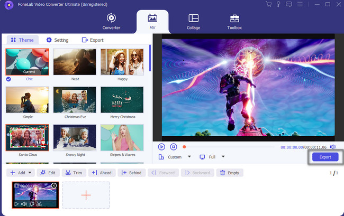Apply the Christmas Eve theme

point(75,100)
